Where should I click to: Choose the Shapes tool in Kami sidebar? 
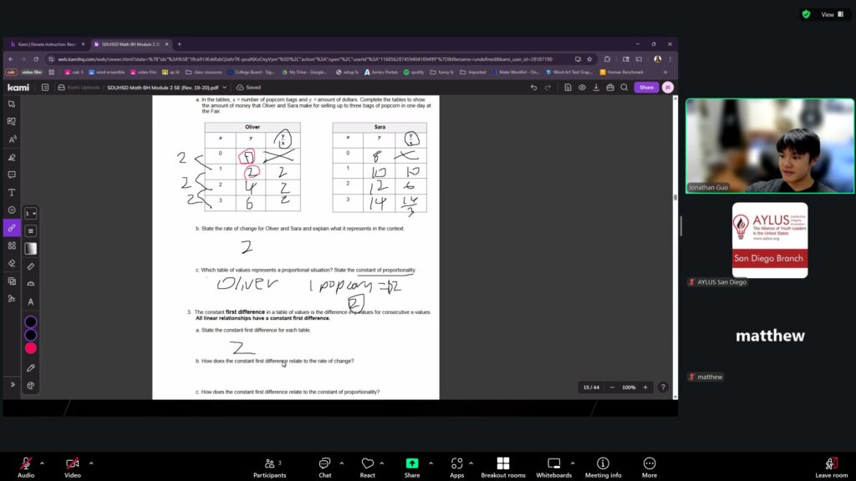click(x=12, y=245)
